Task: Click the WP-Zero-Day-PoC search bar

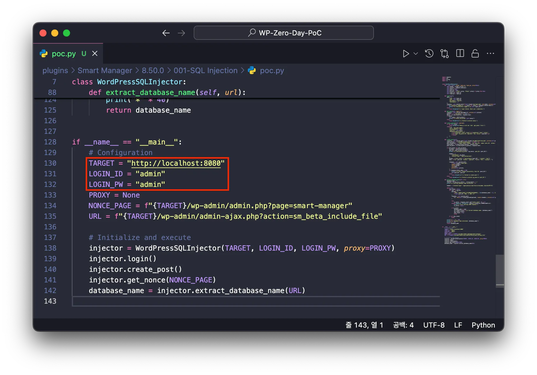Action: tap(284, 33)
